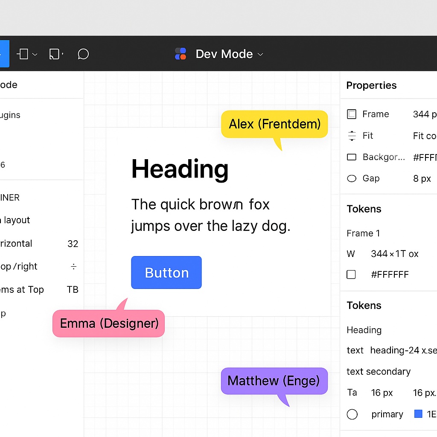
Task: Click the blue Button element on the canvas
Action: pos(166,272)
